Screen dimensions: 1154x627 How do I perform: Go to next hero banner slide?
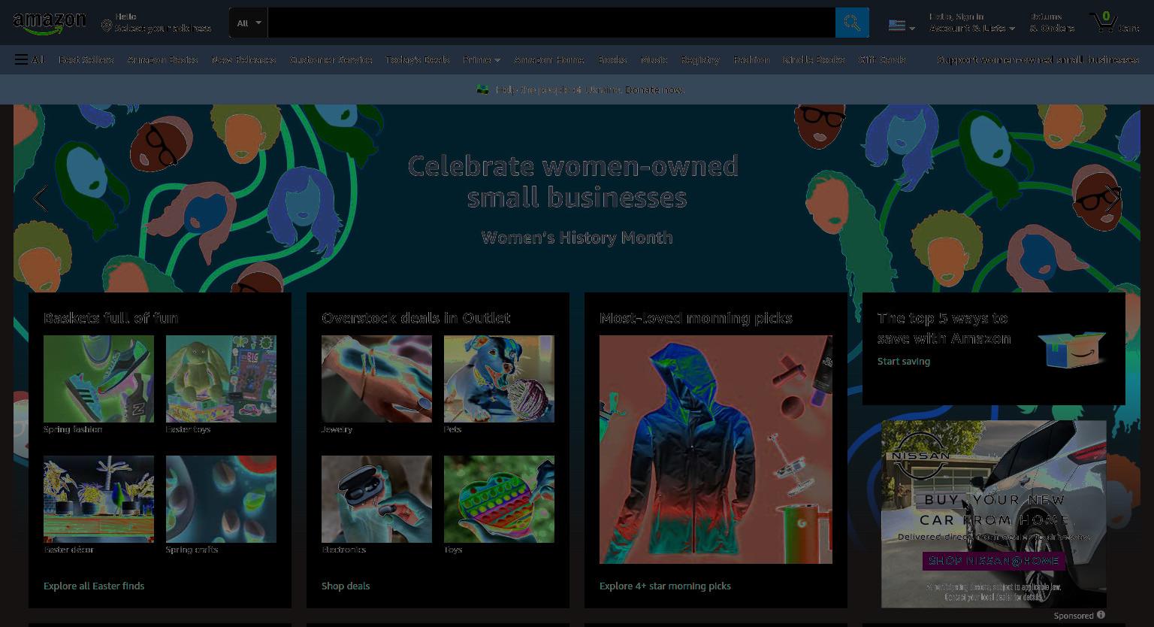[1113, 198]
